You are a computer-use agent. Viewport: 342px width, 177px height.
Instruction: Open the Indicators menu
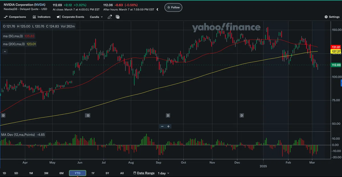click(x=41, y=17)
